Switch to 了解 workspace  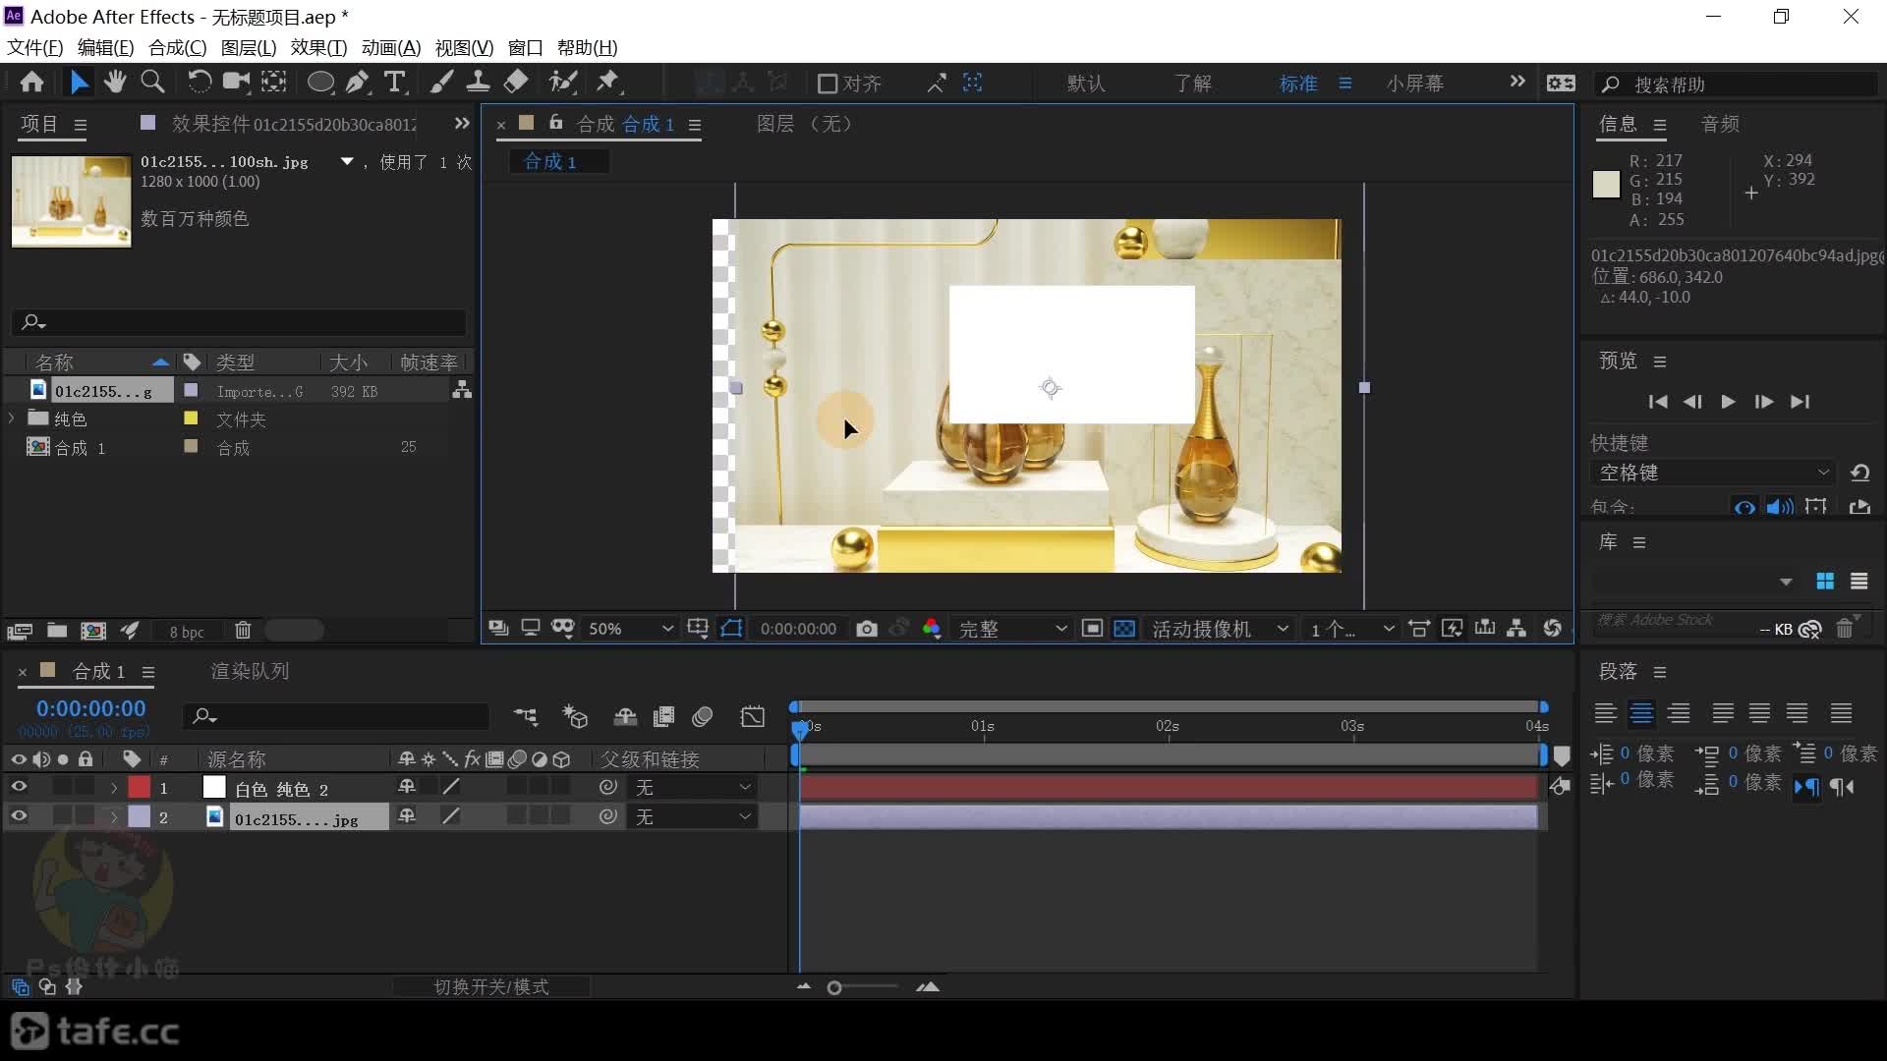(x=1192, y=84)
